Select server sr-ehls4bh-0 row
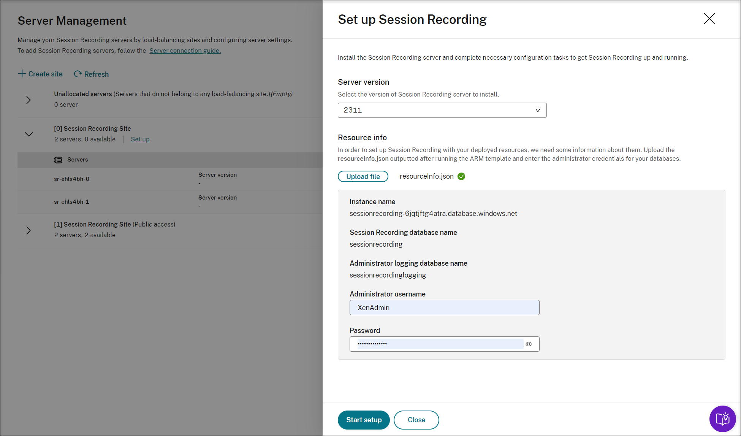 pyautogui.click(x=72, y=179)
